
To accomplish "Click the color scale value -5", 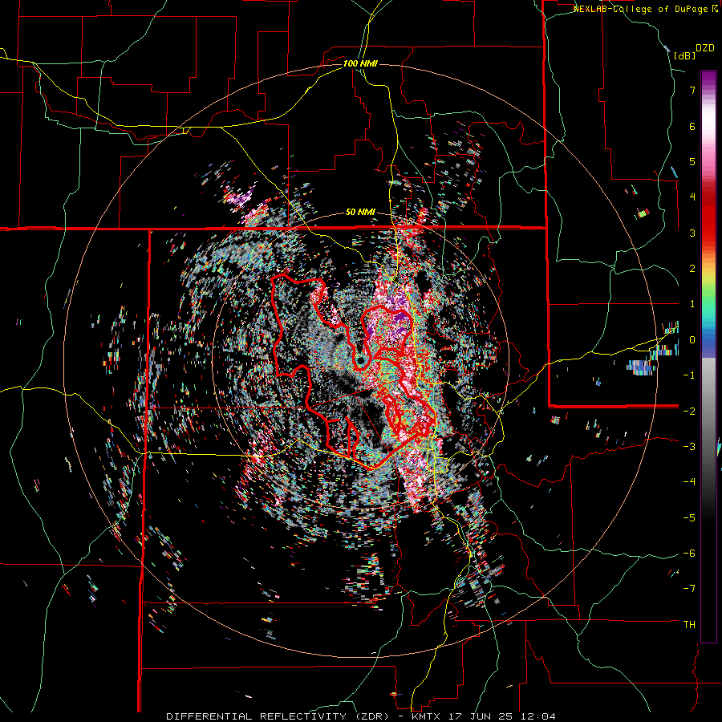I will pyautogui.click(x=689, y=517).
